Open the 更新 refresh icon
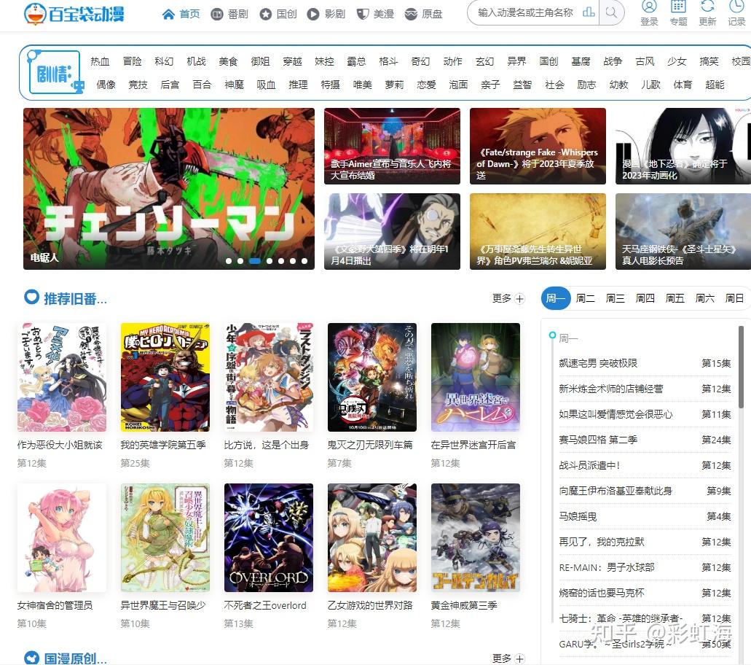 click(x=707, y=7)
